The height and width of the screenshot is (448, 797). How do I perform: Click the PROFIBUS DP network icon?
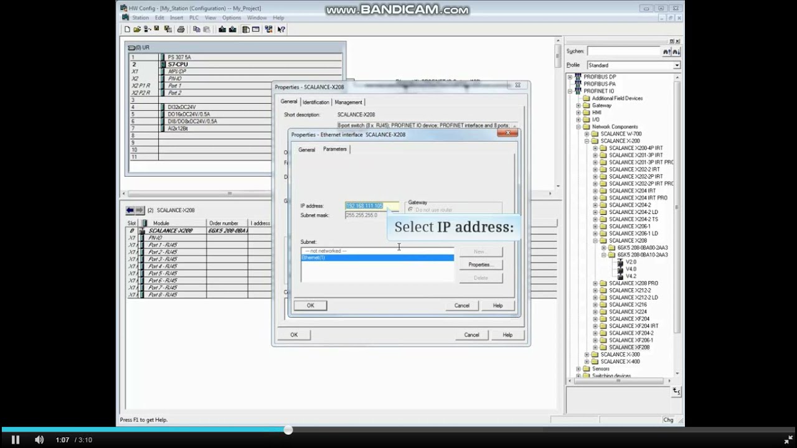click(578, 77)
